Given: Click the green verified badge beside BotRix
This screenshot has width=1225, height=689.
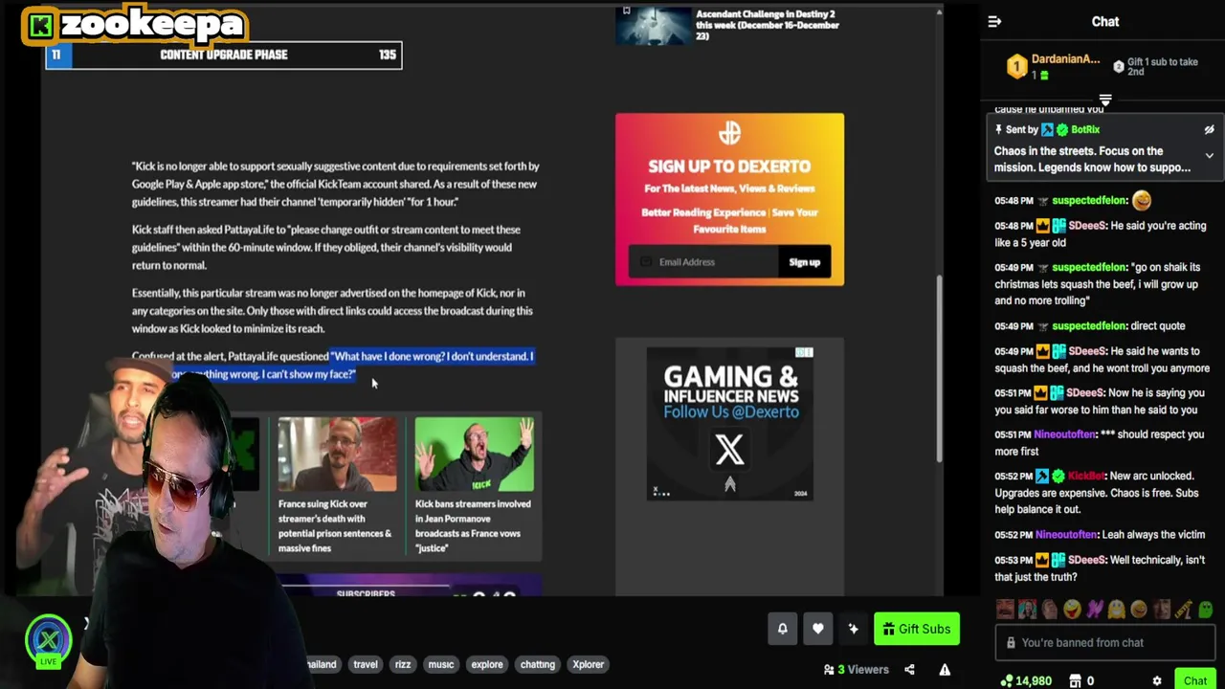Looking at the screenshot, I should coord(1062,129).
